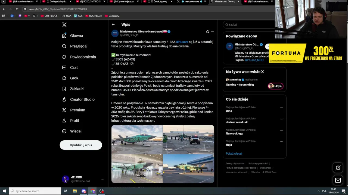The image size is (348, 195).
Task: Expand the Więcej sidebar menu
Action: [x=72, y=131]
